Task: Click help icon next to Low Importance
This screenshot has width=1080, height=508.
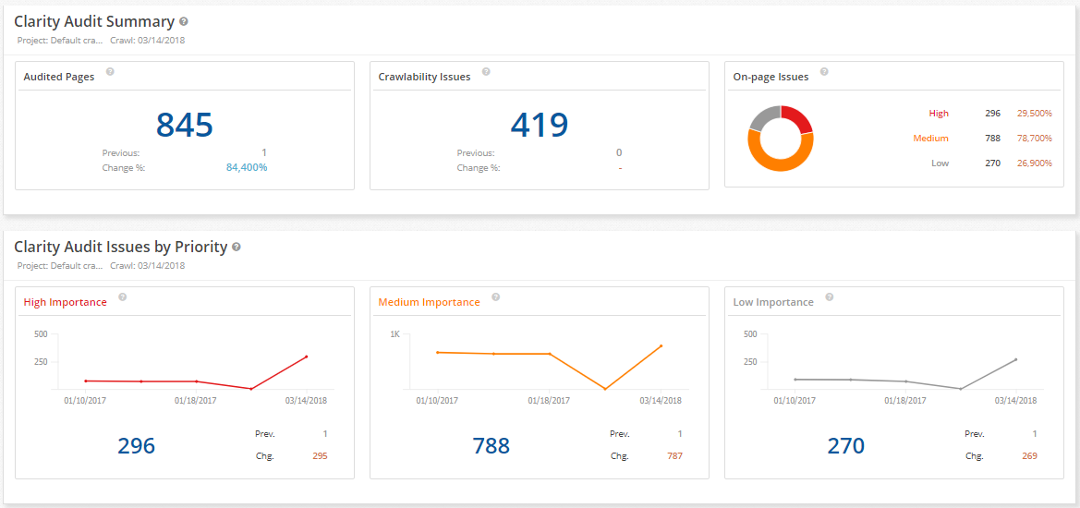Action: click(x=830, y=297)
